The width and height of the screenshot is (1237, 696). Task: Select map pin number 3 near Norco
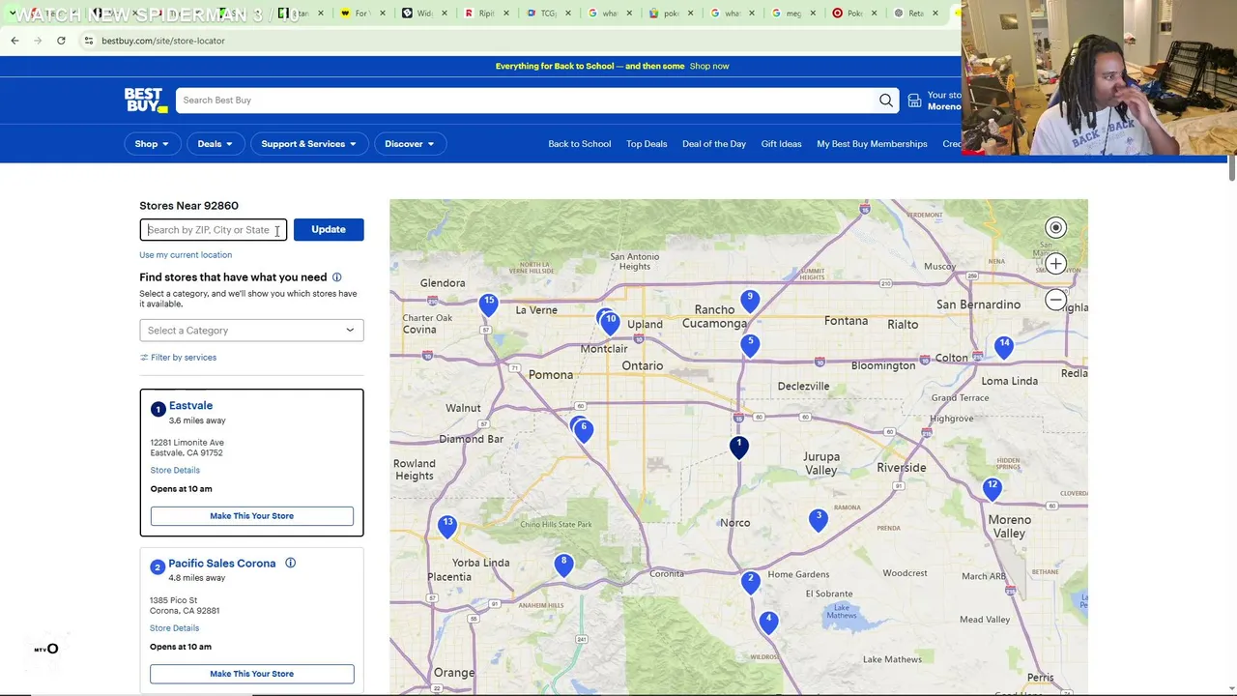pos(819,520)
